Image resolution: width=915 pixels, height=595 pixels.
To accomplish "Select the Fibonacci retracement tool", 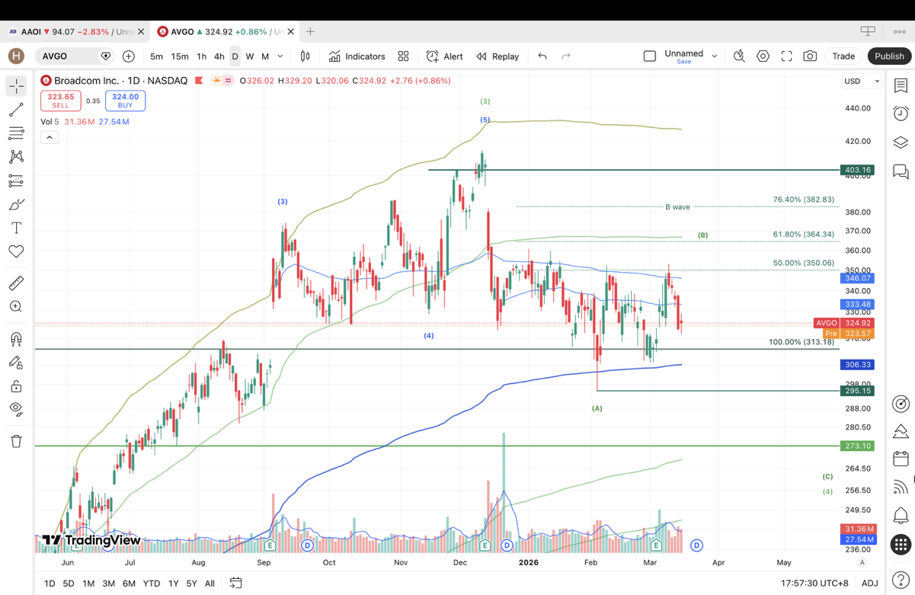I will pyautogui.click(x=16, y=133).
